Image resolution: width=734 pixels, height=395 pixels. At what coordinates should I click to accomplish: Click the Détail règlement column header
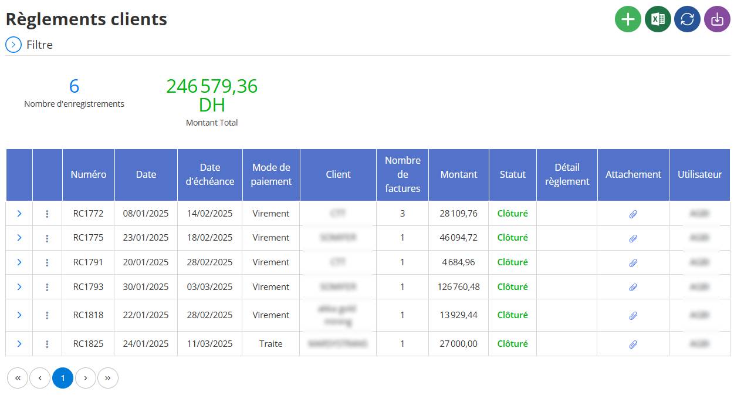[567, 174]
